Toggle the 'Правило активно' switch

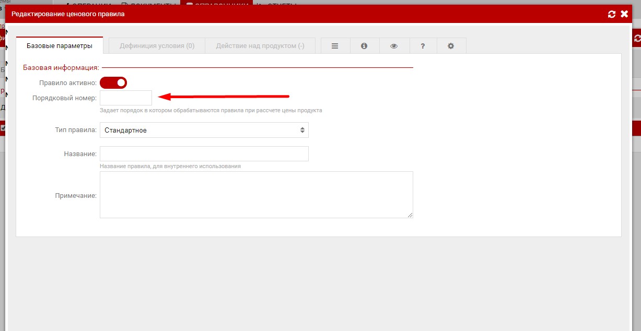click(113, 82)
